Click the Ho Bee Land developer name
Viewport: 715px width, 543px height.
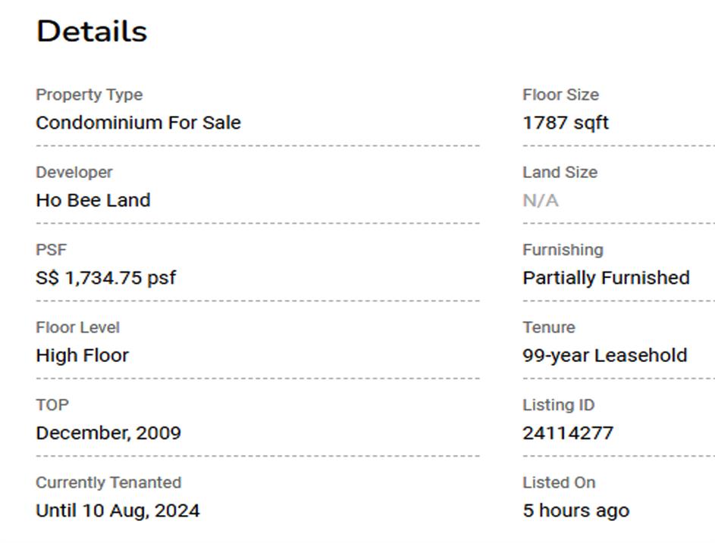[93, 201]
